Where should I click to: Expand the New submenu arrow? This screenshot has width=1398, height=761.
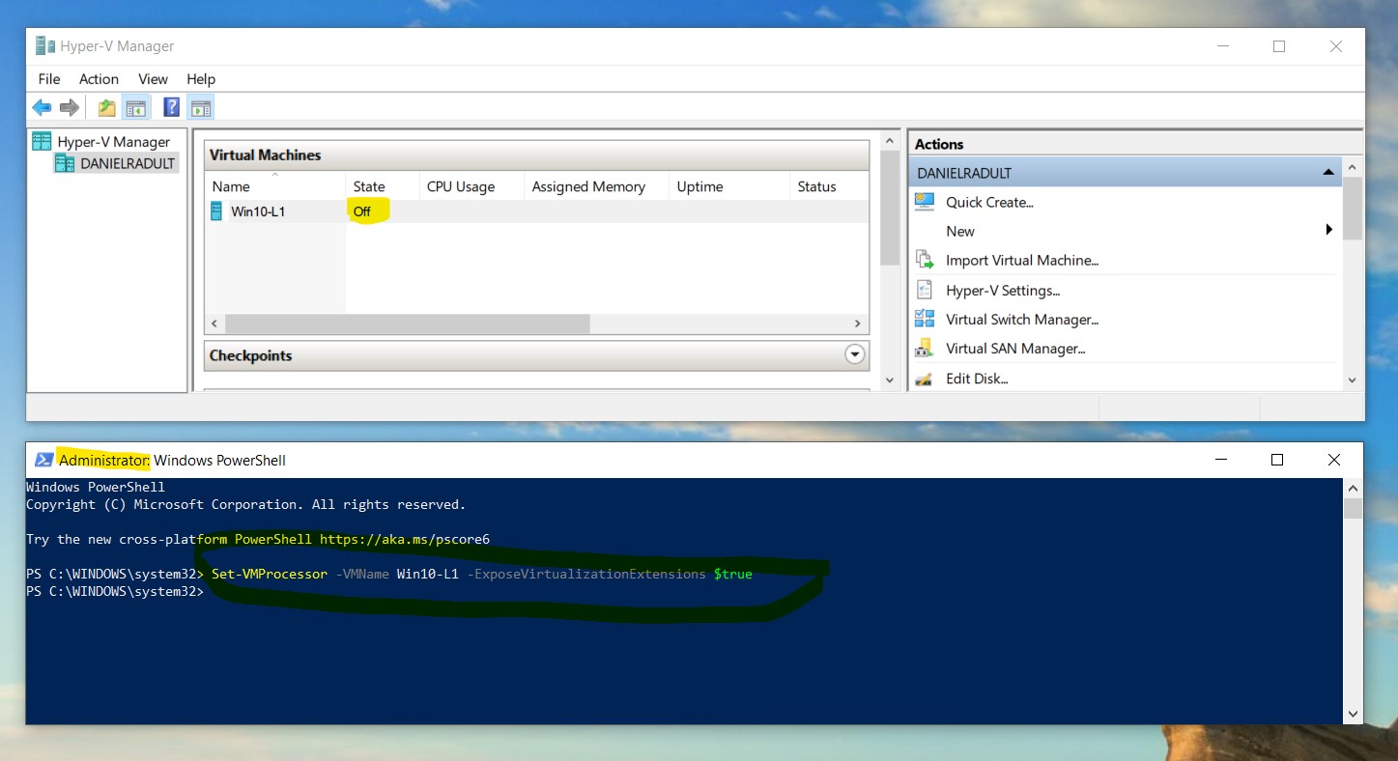pyautogui.click(x=1329, y=231)
